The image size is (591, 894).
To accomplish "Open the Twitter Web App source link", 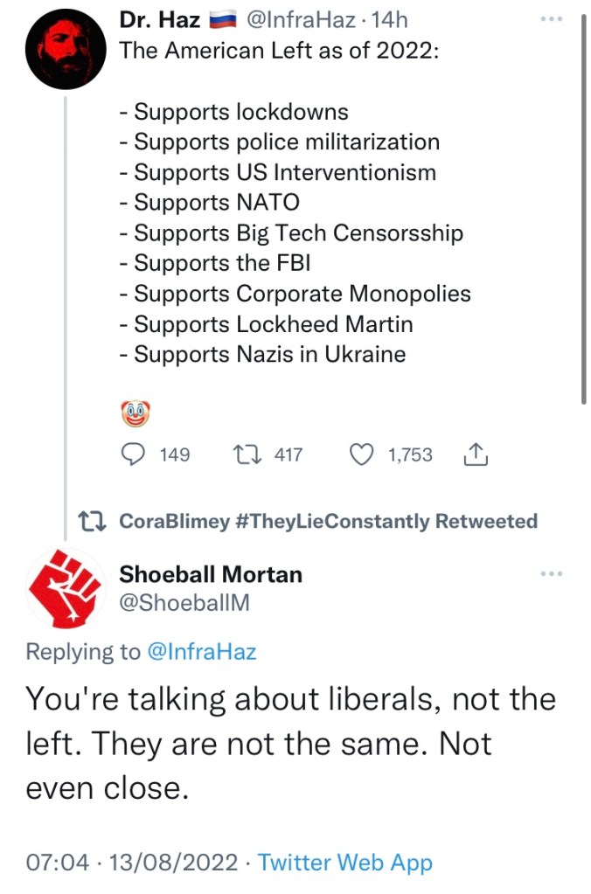I will coord(345,863).
